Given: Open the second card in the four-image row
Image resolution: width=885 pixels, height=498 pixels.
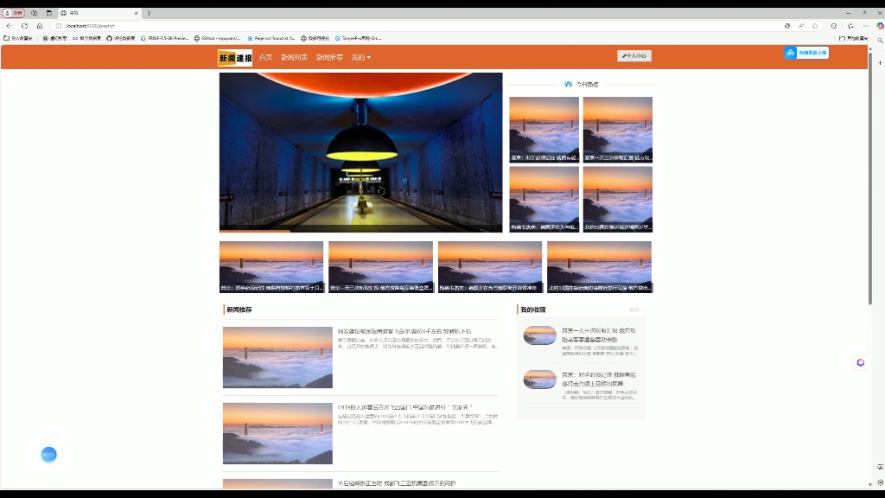Looking at the screenshot, I should coord(381,267).
